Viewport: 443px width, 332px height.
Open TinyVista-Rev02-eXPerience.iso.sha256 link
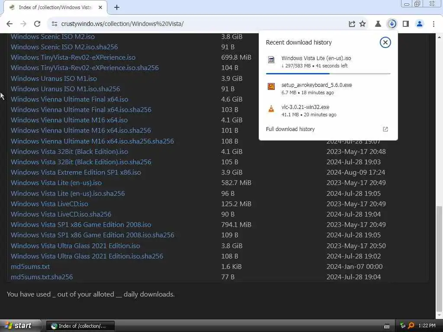pyautogui.click(x=85, y=68)
